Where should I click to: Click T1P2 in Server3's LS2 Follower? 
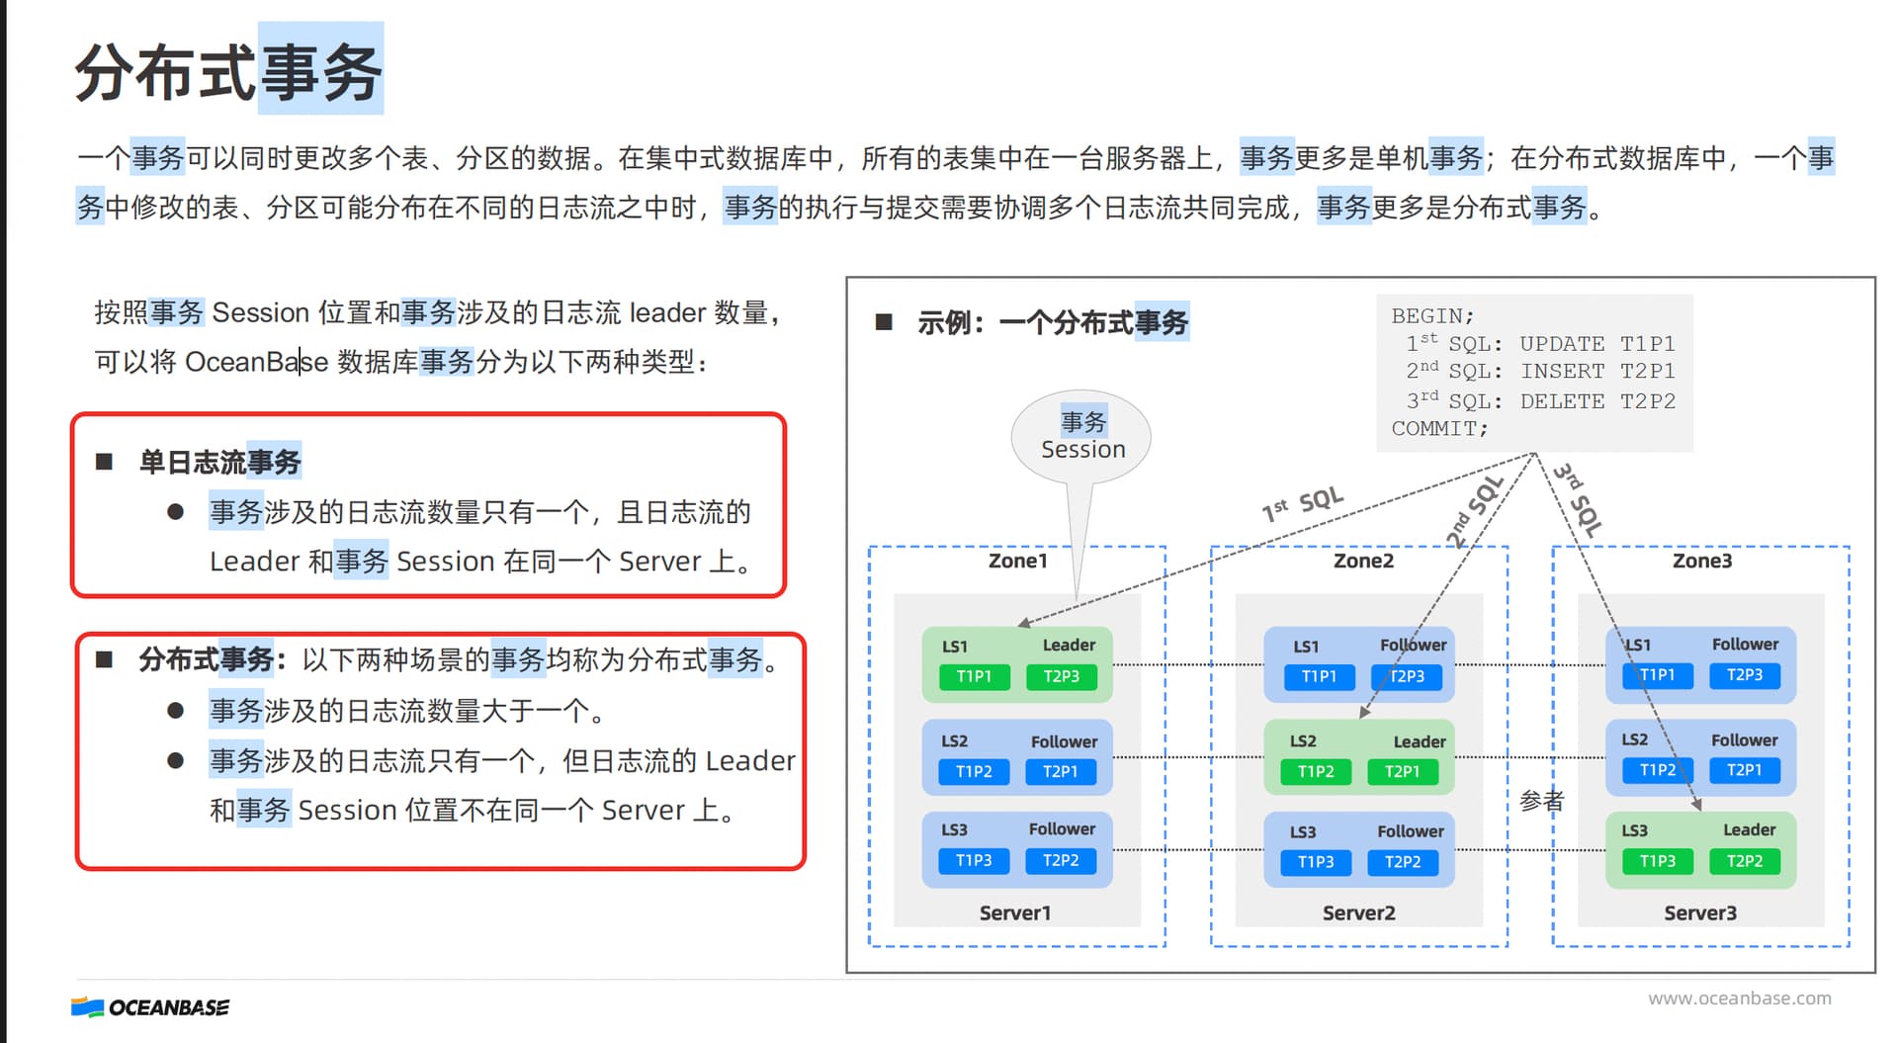point(1658,770)
